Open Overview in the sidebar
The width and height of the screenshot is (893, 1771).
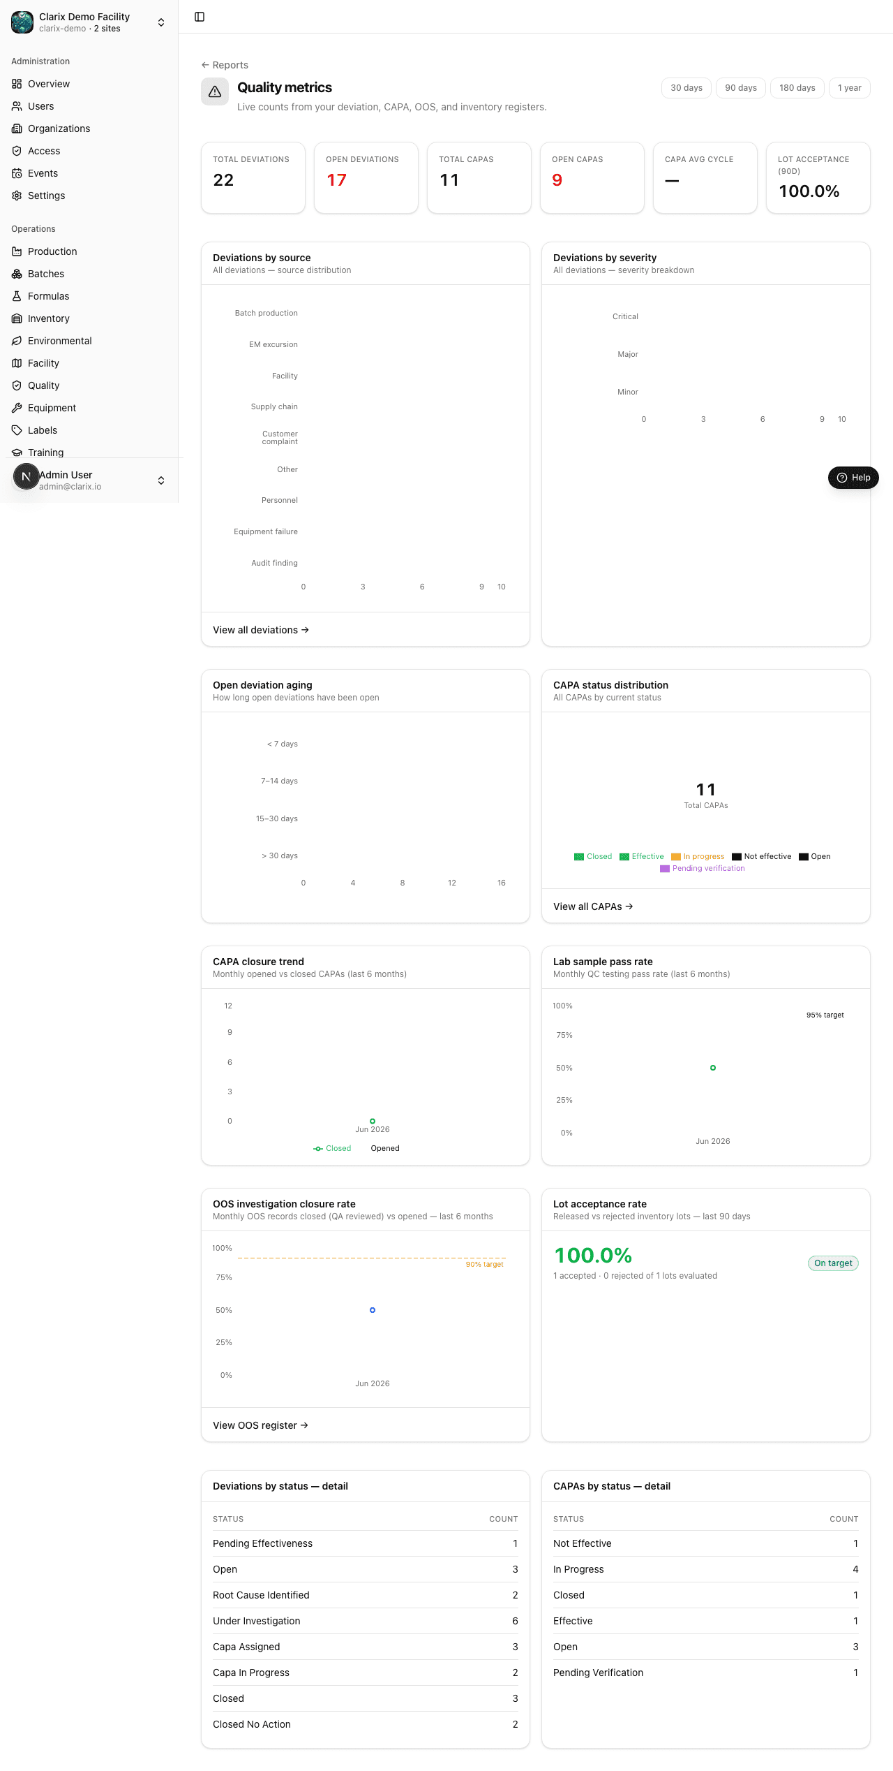(x=89, y=84)
